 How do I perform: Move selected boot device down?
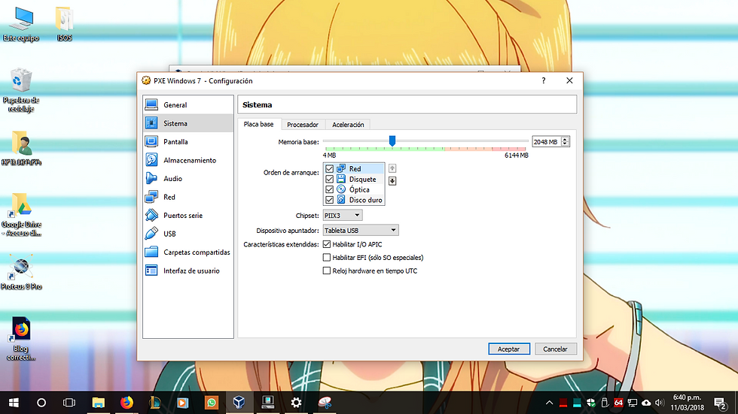click(392, 181)
